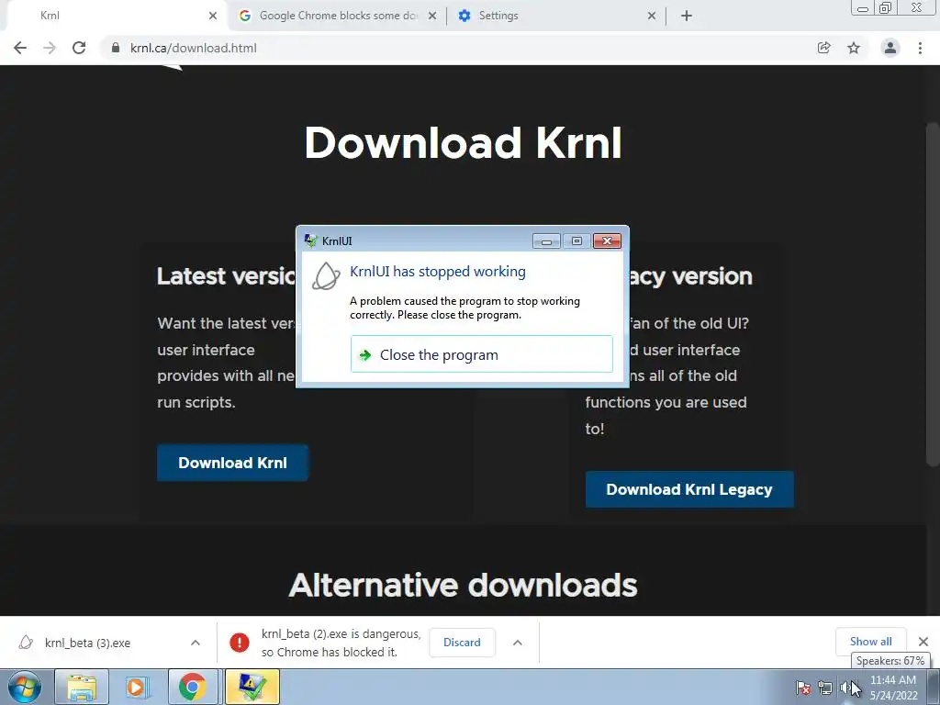Bookmark this page with the star
Image resolution: width=940 pixels, height=705 pixels.
click(x=854, y=48)
